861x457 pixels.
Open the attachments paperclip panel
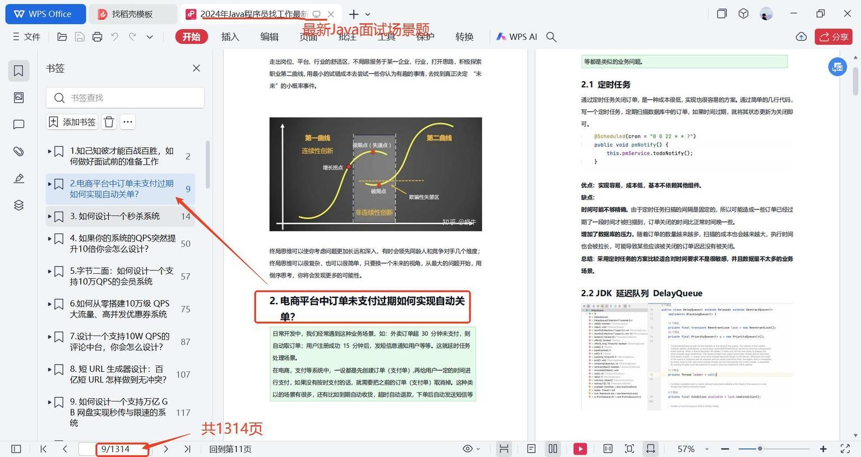click(18, 151)
